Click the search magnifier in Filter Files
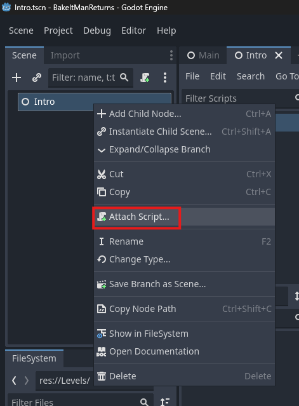The width and height of the screenshot is (299, 406). [144, 402]
